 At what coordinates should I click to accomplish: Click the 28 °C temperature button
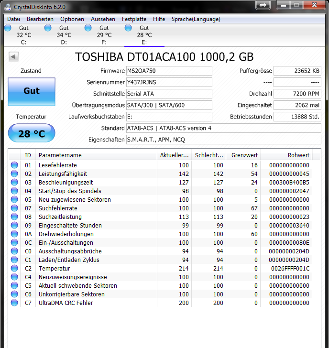(32, 133)
